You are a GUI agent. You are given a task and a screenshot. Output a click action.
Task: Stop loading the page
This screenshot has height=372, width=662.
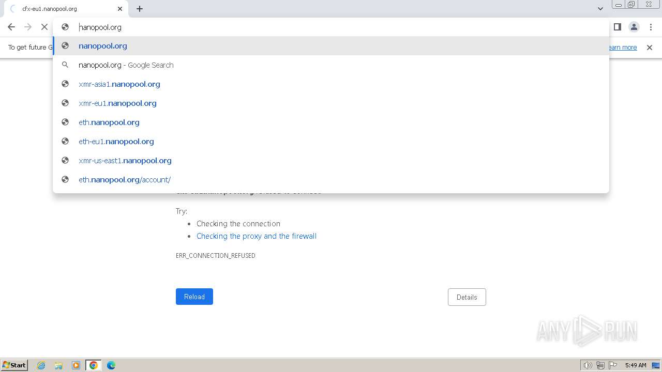[44, 27]
